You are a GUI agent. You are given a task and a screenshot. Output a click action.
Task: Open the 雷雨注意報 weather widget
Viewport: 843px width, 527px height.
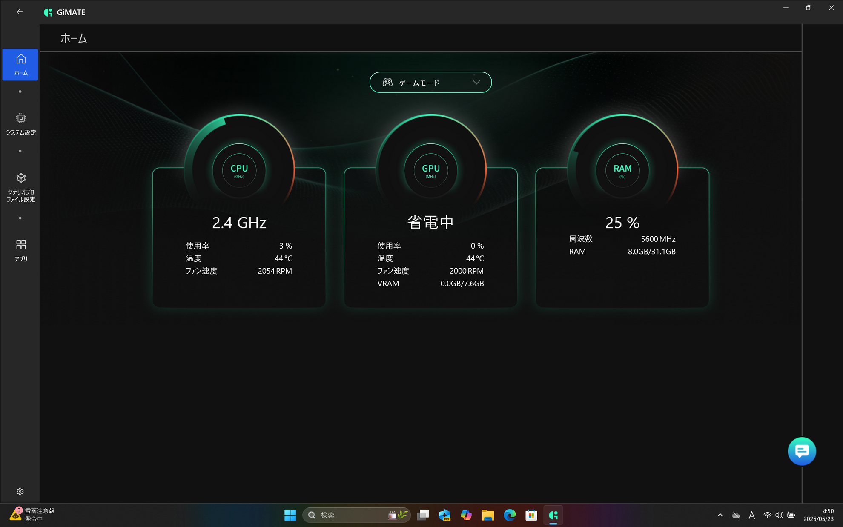pyautogui.click(x=32, y=515)
